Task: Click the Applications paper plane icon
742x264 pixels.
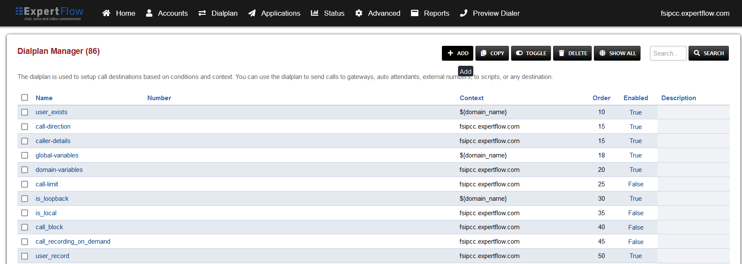Action: click(252, 13)
